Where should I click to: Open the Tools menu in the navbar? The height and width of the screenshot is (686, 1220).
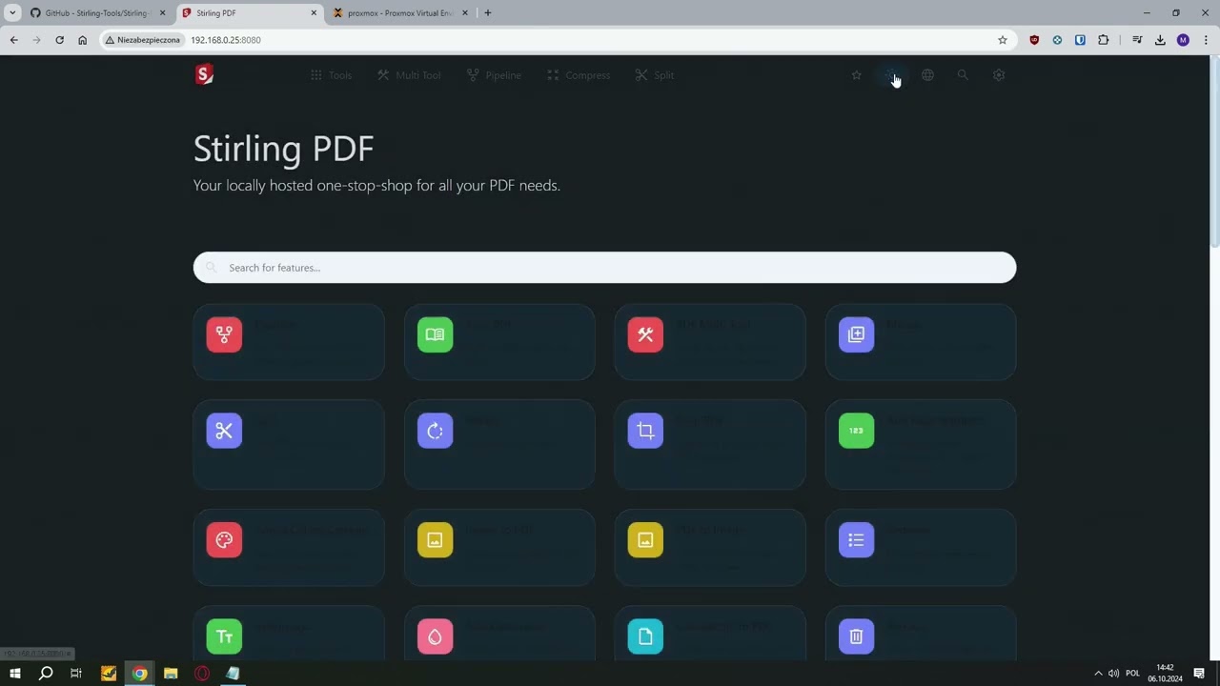click(332, 75)
